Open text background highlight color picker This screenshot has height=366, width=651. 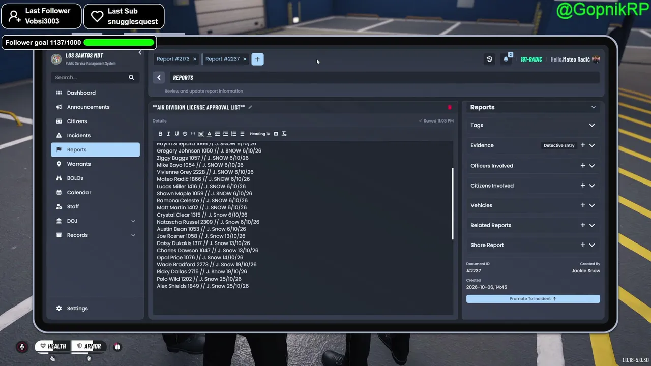pos(201,134)
